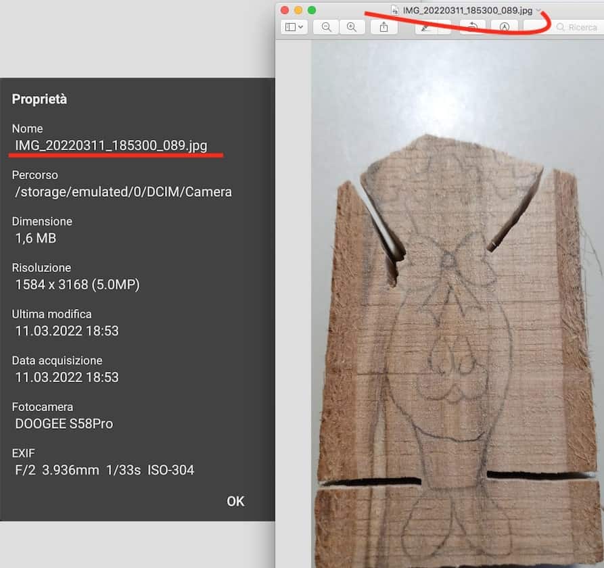Click the date under Data acquisizione
This screenshot has height=568, width=604.
pos(67,377)
